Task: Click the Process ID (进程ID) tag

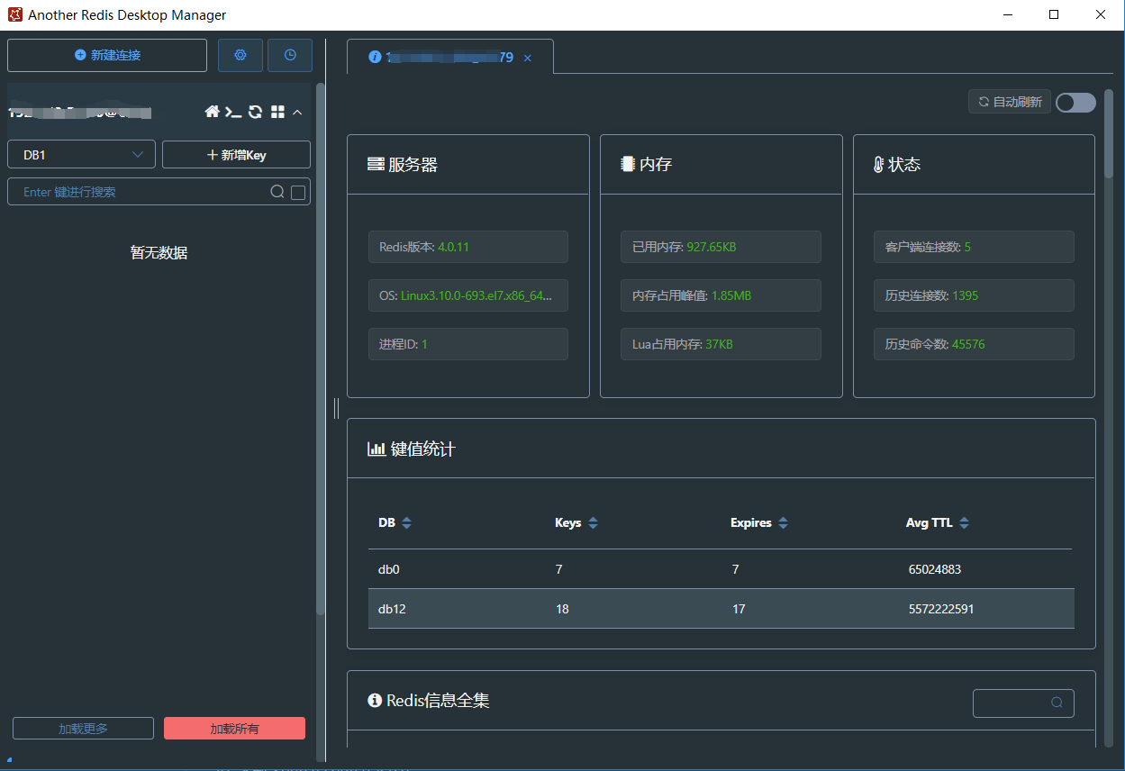Action: [468, 344]
